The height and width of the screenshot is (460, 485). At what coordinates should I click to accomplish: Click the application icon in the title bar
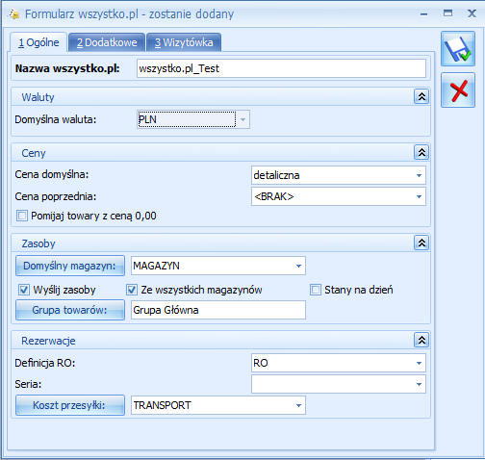click(x=13, y=13)
